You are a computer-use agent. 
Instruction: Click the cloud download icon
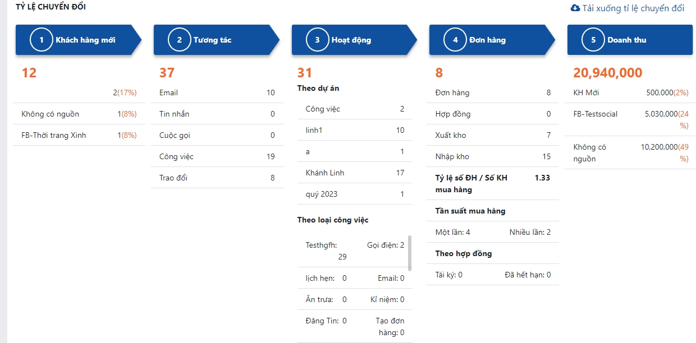tap(575, 8)
